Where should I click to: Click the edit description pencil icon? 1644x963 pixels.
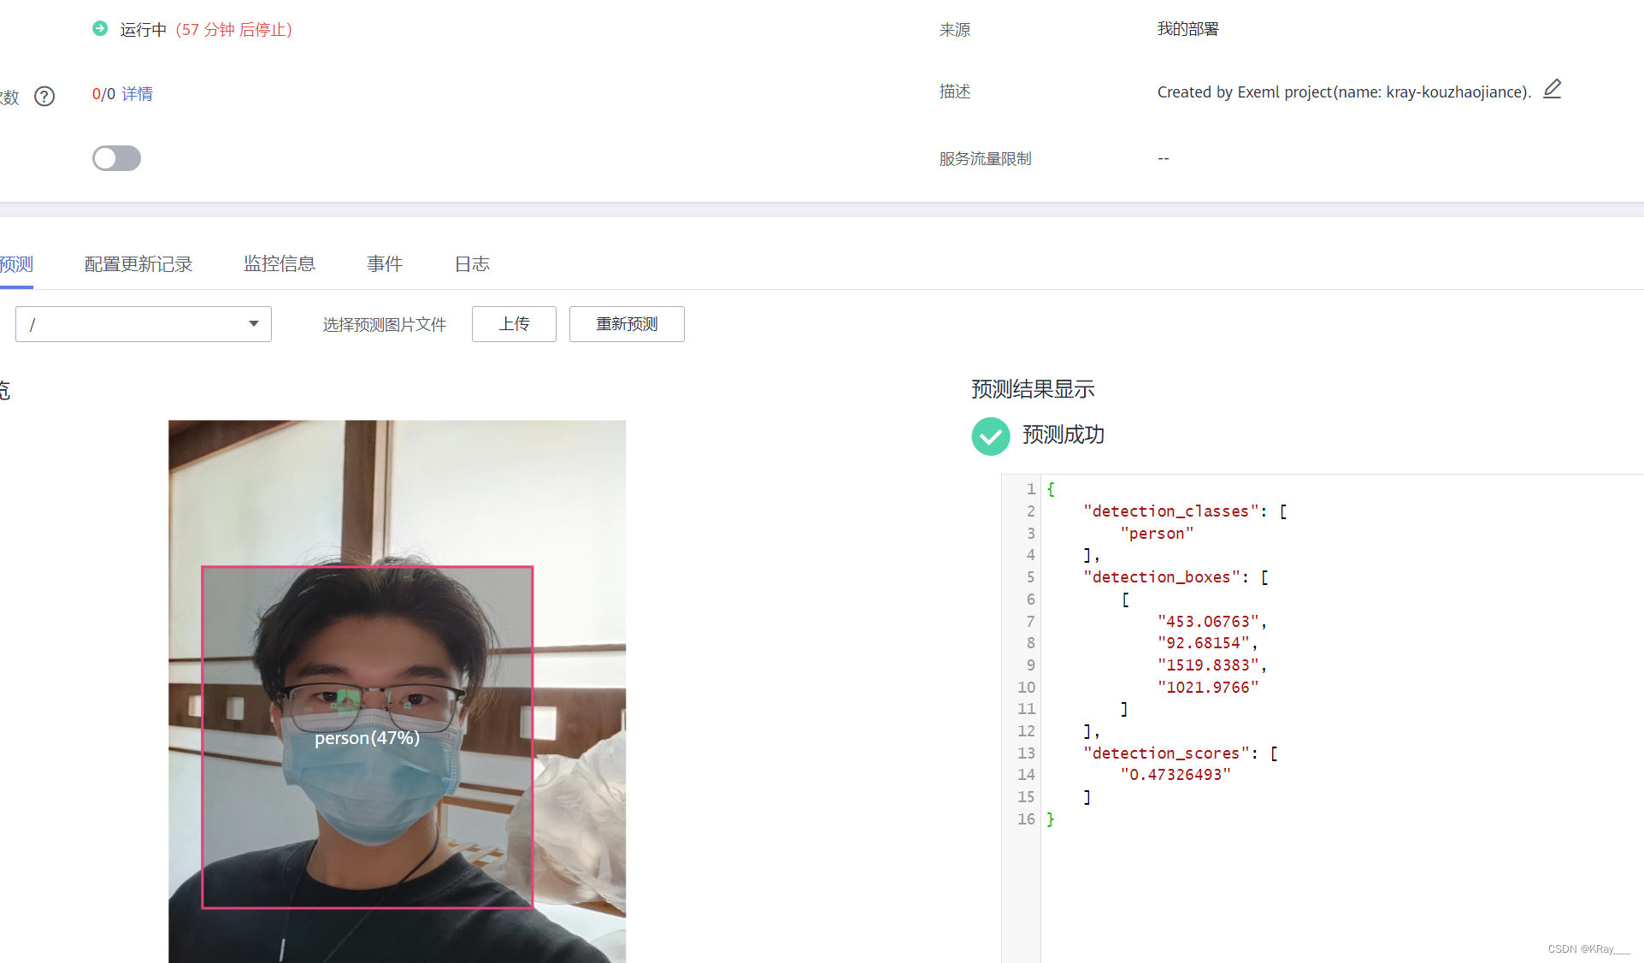point(1552,89)
